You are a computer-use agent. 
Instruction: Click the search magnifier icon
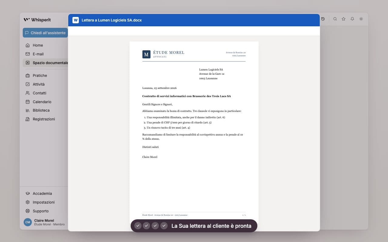coord(335,19)
